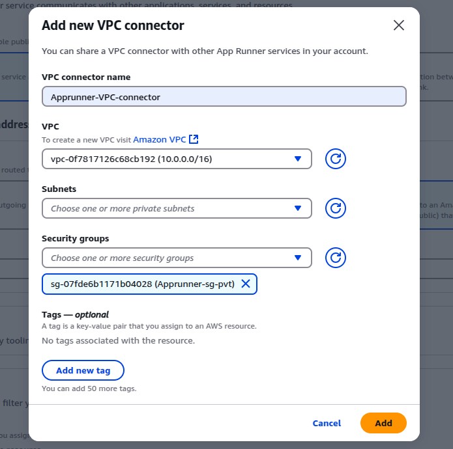Screen dimensions: 453x449
Task: Select the sg-07fde6b1171b04028 token label
Action: click(x=142, y=284)
